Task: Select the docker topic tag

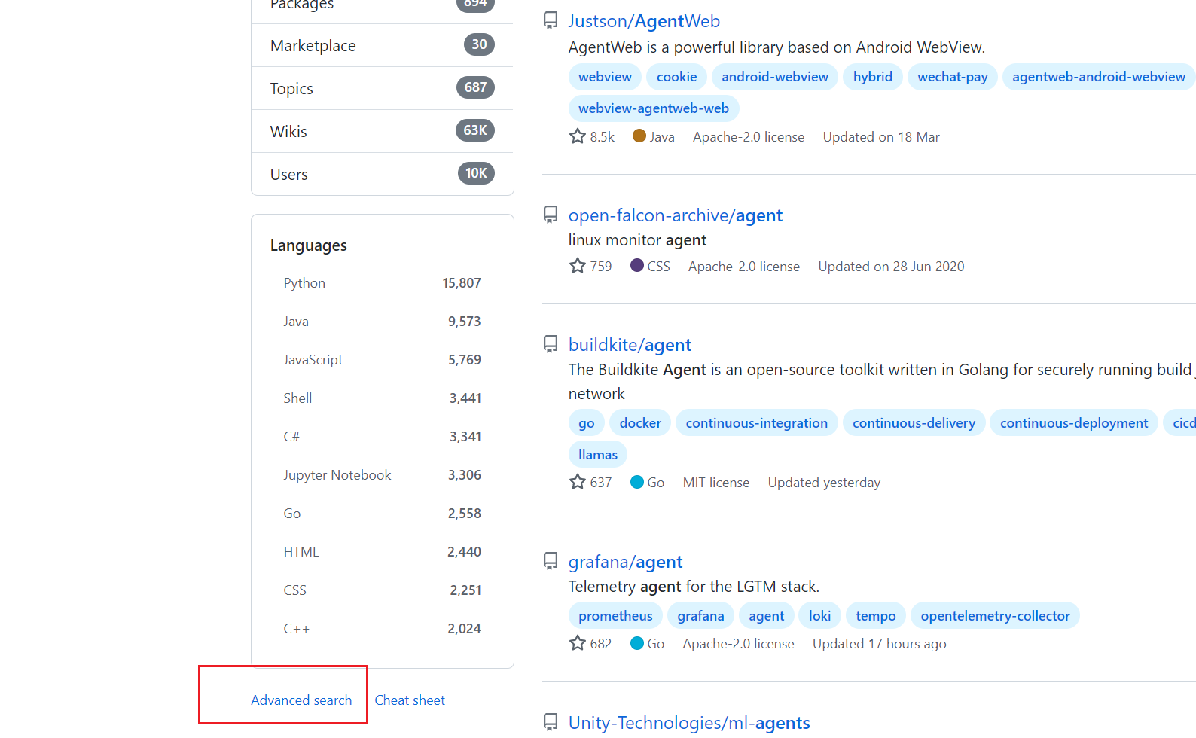Action: click(640, 423)
